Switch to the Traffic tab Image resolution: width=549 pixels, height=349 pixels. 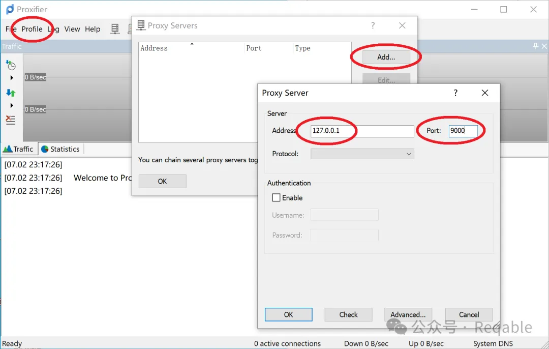(19, 149)
